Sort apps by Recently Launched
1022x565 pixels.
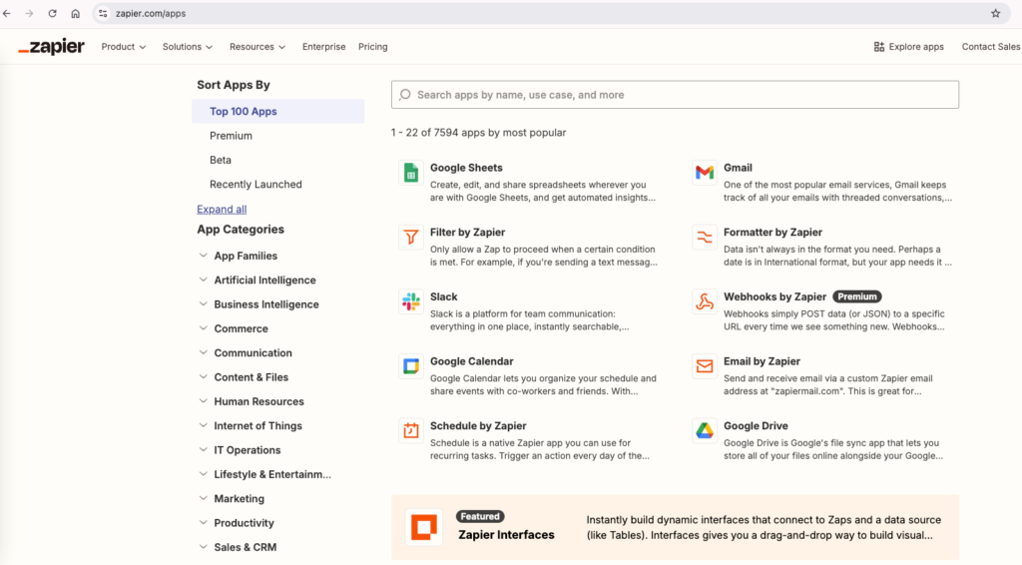point(255,185)
